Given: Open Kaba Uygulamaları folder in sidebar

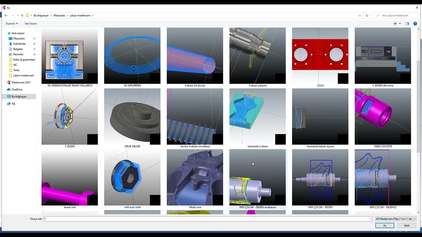Looking at the screenshot, I should click(24, 60).
